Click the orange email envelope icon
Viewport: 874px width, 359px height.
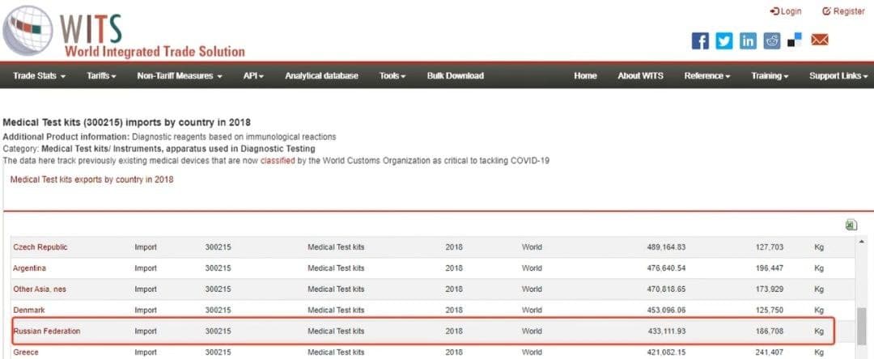820,40
